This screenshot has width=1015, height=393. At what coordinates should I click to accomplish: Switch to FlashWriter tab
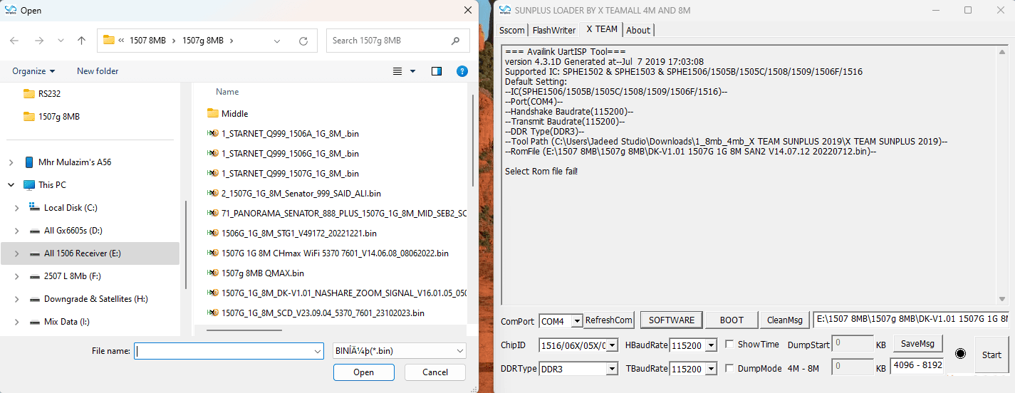[554, 30]
